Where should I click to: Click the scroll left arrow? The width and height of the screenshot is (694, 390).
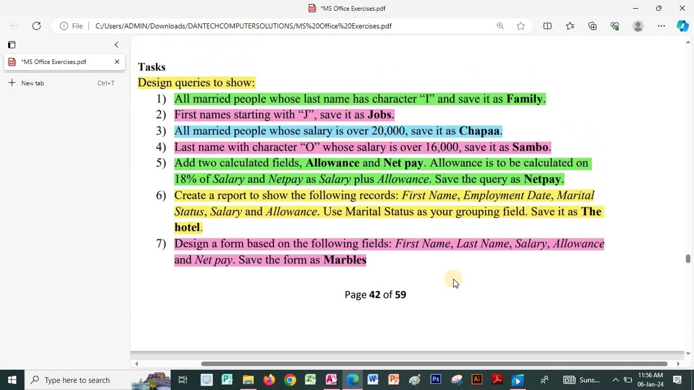[136, 364]
